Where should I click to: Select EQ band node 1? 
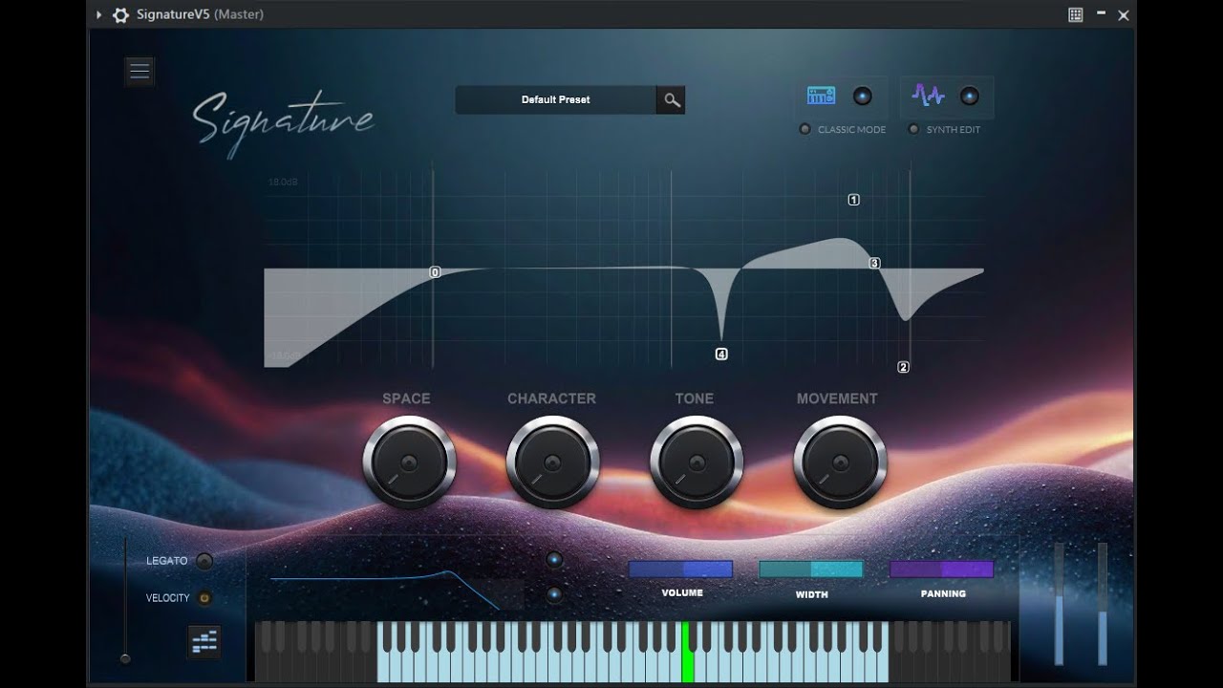[x=853, y=200]
